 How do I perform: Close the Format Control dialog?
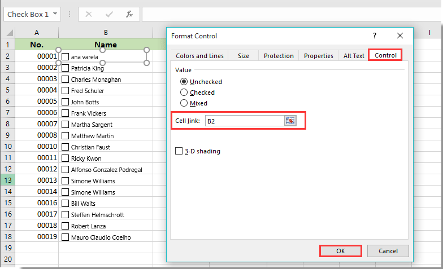pos(400,36)
